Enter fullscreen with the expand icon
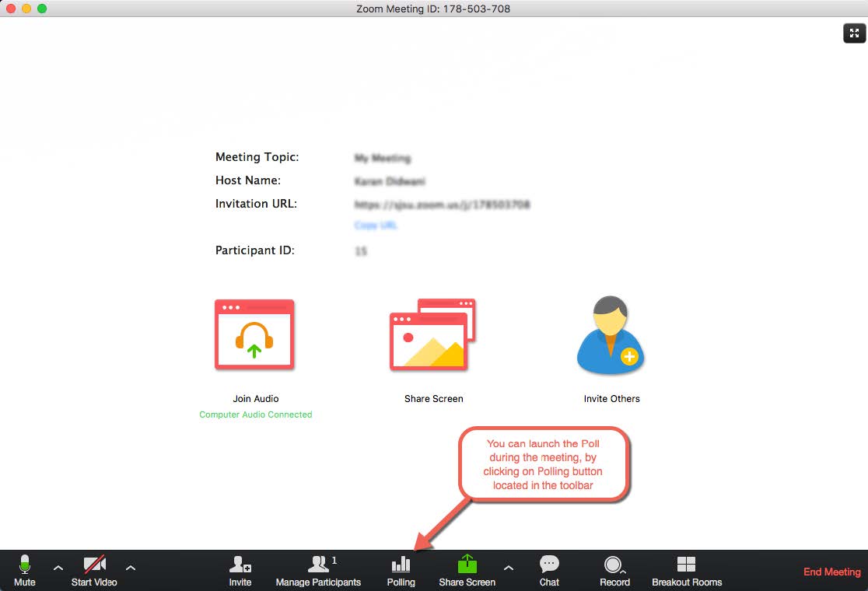This screenshot has height=591, width=868. point(854,33)
